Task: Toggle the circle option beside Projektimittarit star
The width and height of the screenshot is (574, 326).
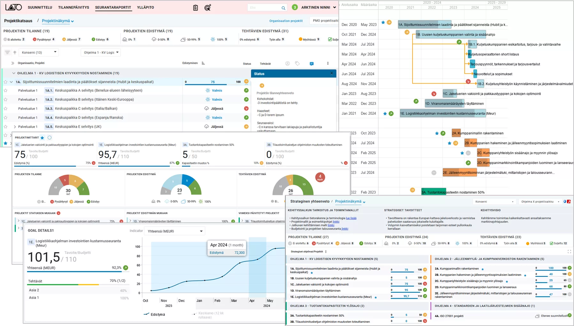Action: point(50,138)
